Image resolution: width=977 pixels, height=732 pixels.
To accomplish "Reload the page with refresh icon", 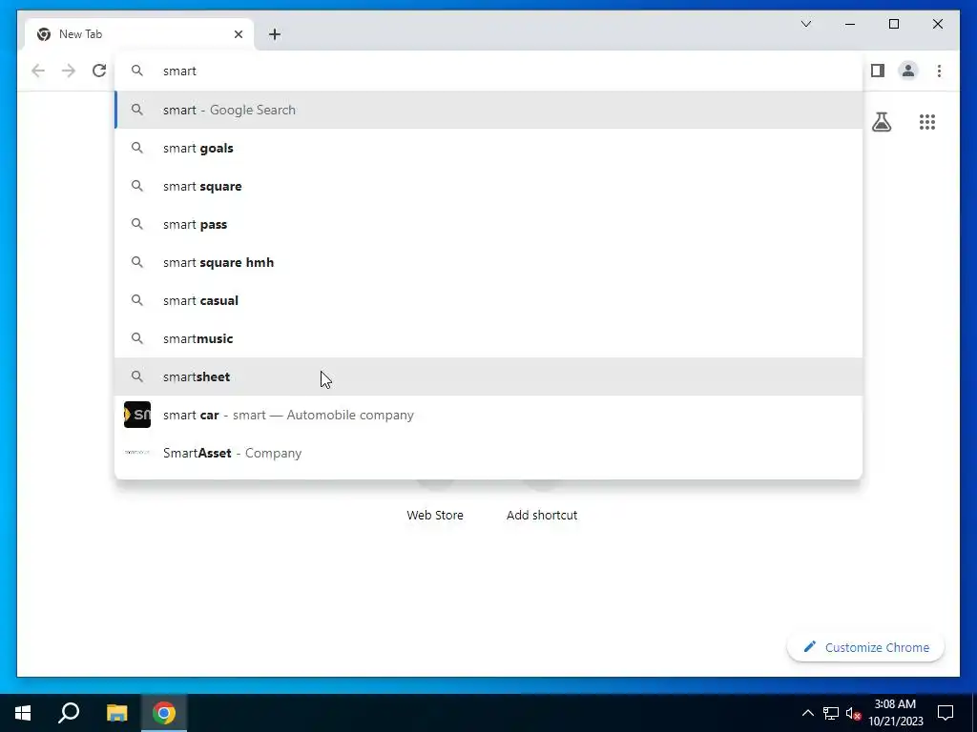I will 99,71.
